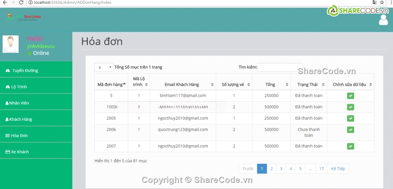Bookmark page with star icon
Image resolution: width=393 pixels, height=189 pixels.
(x=382, y=2)
